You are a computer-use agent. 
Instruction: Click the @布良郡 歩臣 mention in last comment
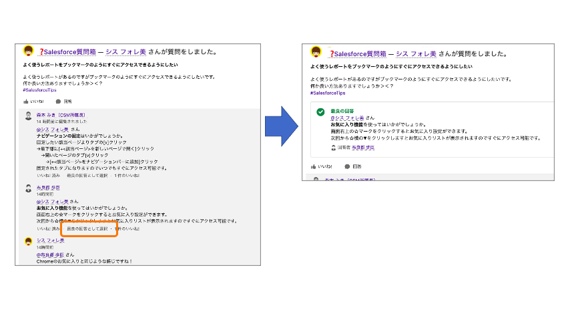pos(50,255)
